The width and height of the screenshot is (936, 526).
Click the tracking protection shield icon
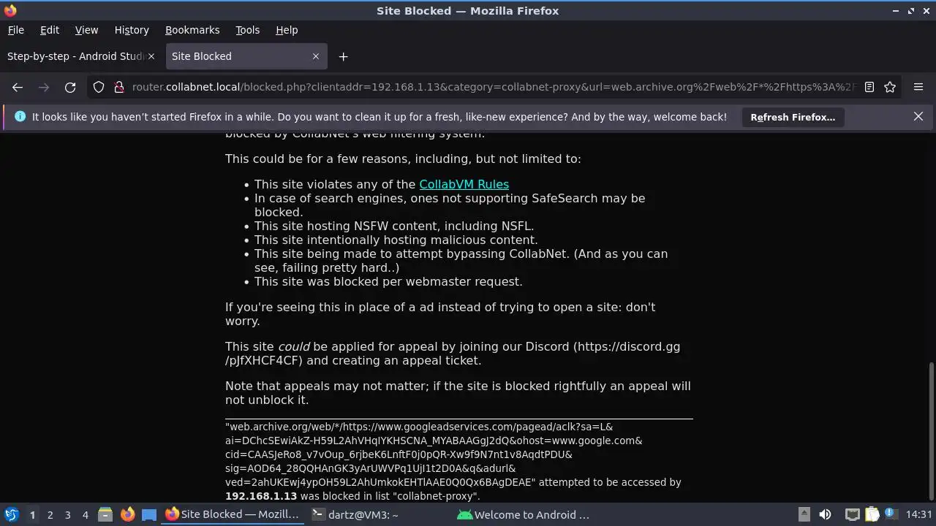99,87
